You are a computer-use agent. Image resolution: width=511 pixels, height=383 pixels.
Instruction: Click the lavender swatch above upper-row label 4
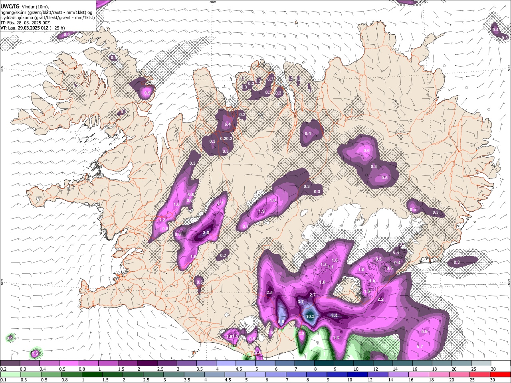[x=226, y=363]
